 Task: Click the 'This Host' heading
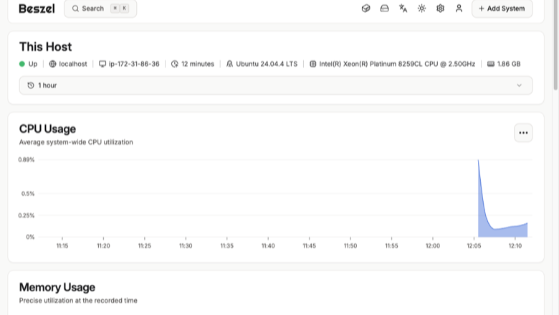click(46, 47)
